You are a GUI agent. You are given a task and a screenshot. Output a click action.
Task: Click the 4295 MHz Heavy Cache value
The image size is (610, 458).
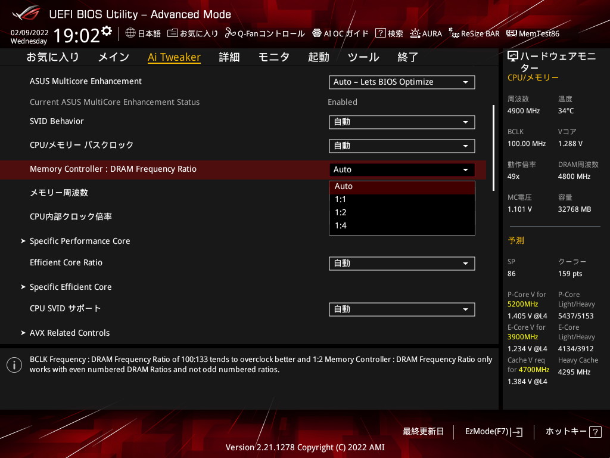[574, 372]
